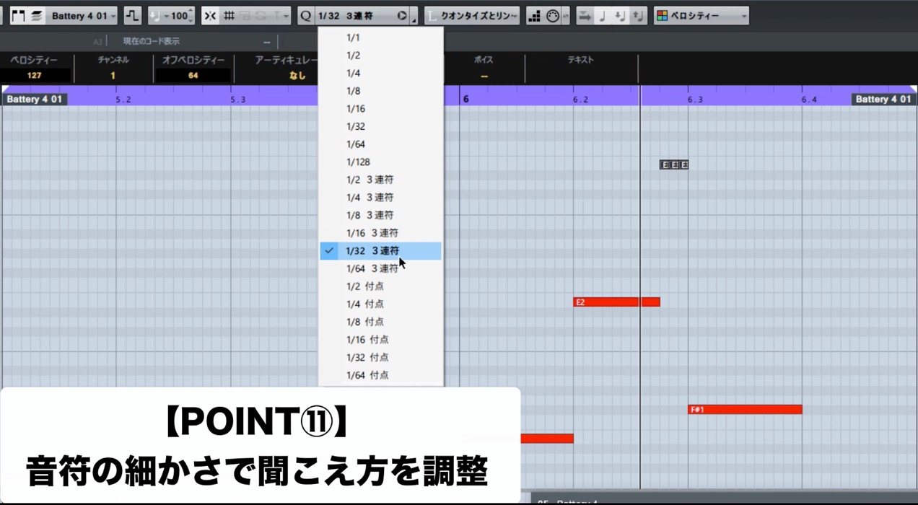Click ruler position 6.2

tap(581, 100)
